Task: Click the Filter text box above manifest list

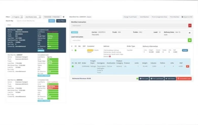Action: pos(36,25)
